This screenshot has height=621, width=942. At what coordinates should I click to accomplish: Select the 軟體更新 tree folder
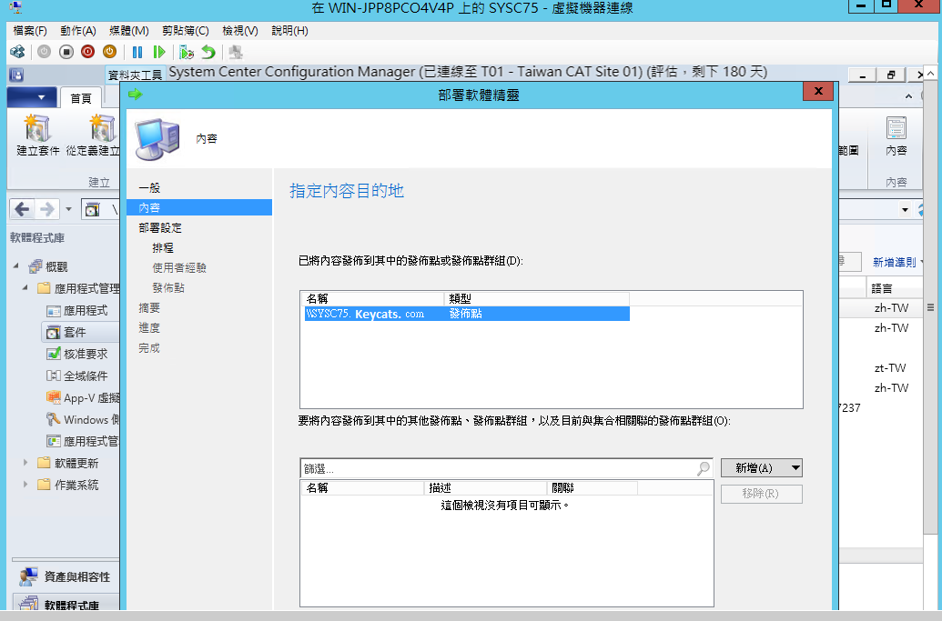(68, 463)
